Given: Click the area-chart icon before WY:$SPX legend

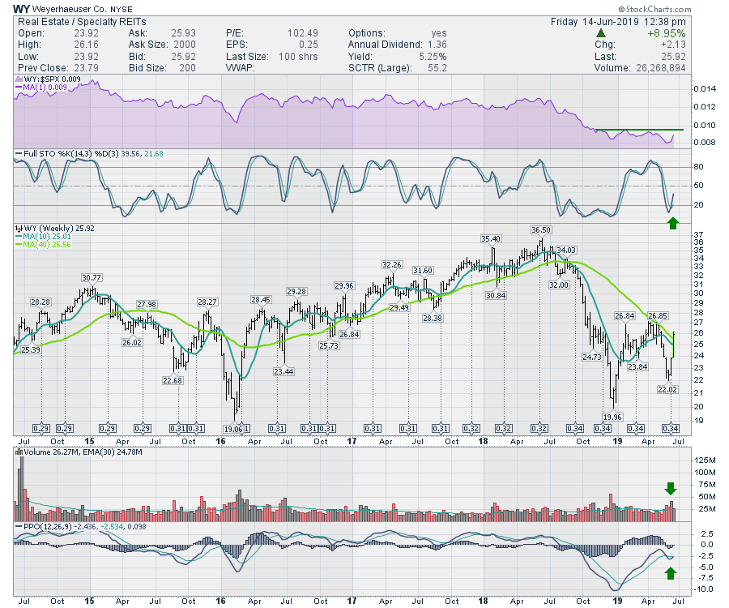Looking at the screenshot, I should pyautogui.click(x=19, y=79).
